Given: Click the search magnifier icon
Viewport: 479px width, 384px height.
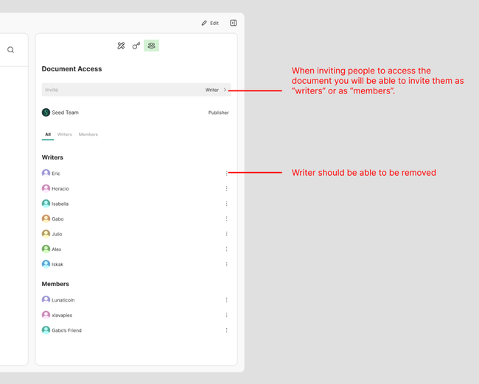Looking at the screenshot, I should (10, 50).
